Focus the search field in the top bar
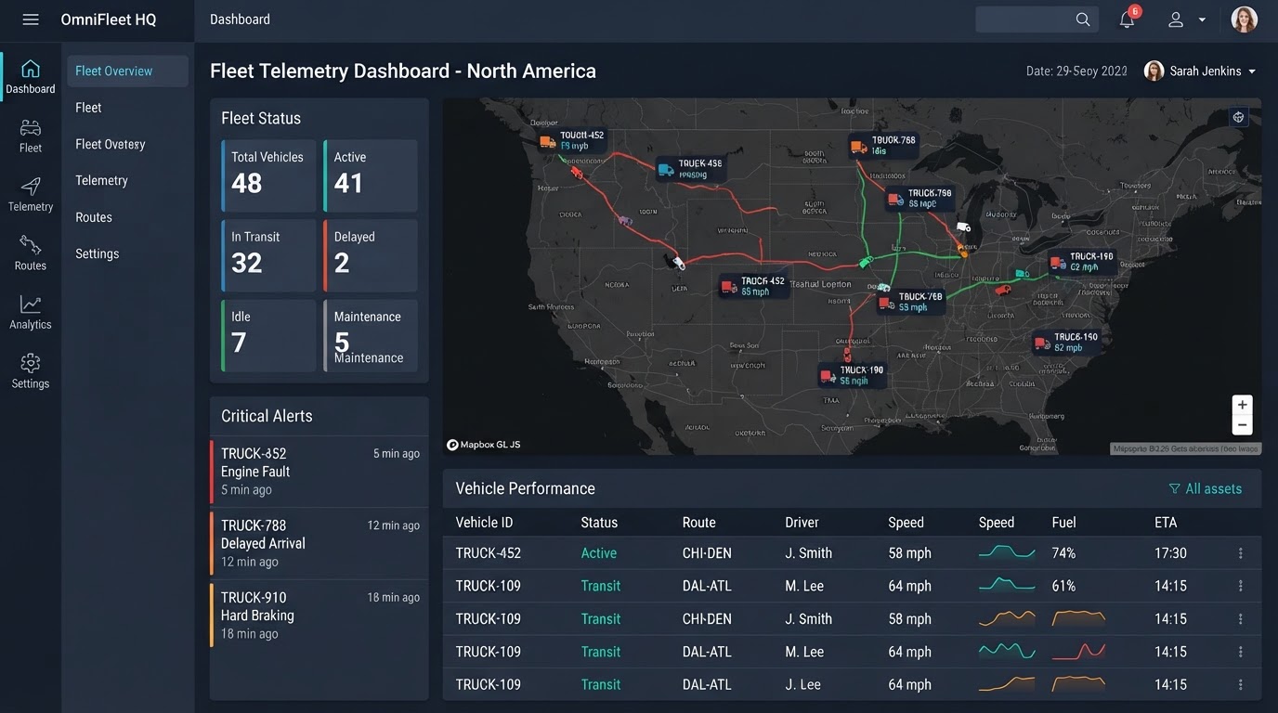The image size is (1278, 713). coord(1037,19)
